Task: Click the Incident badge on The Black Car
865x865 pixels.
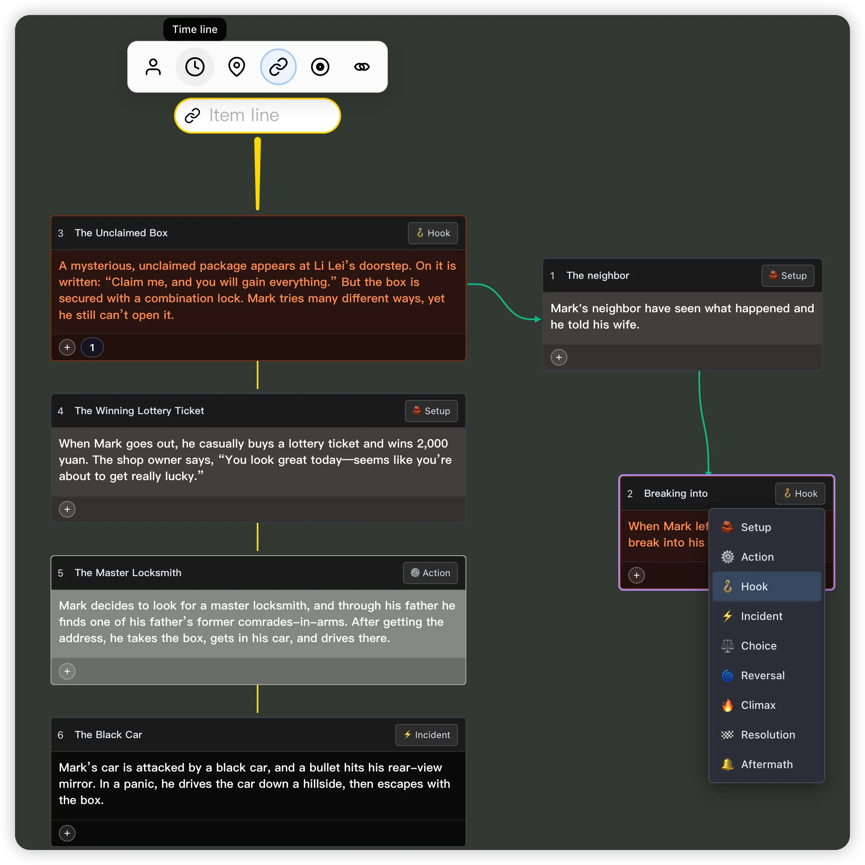Action: point(426,735)
